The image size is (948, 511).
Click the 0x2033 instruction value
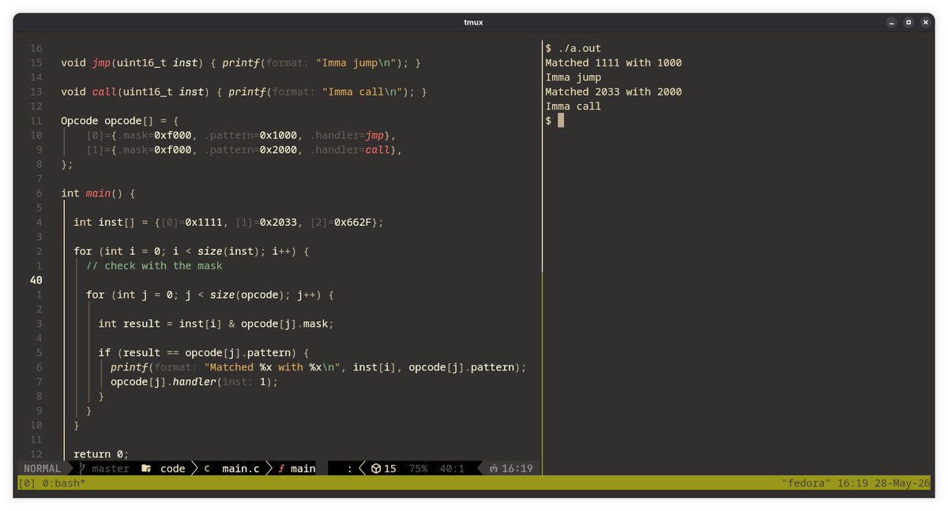click(x=279, y=222)
